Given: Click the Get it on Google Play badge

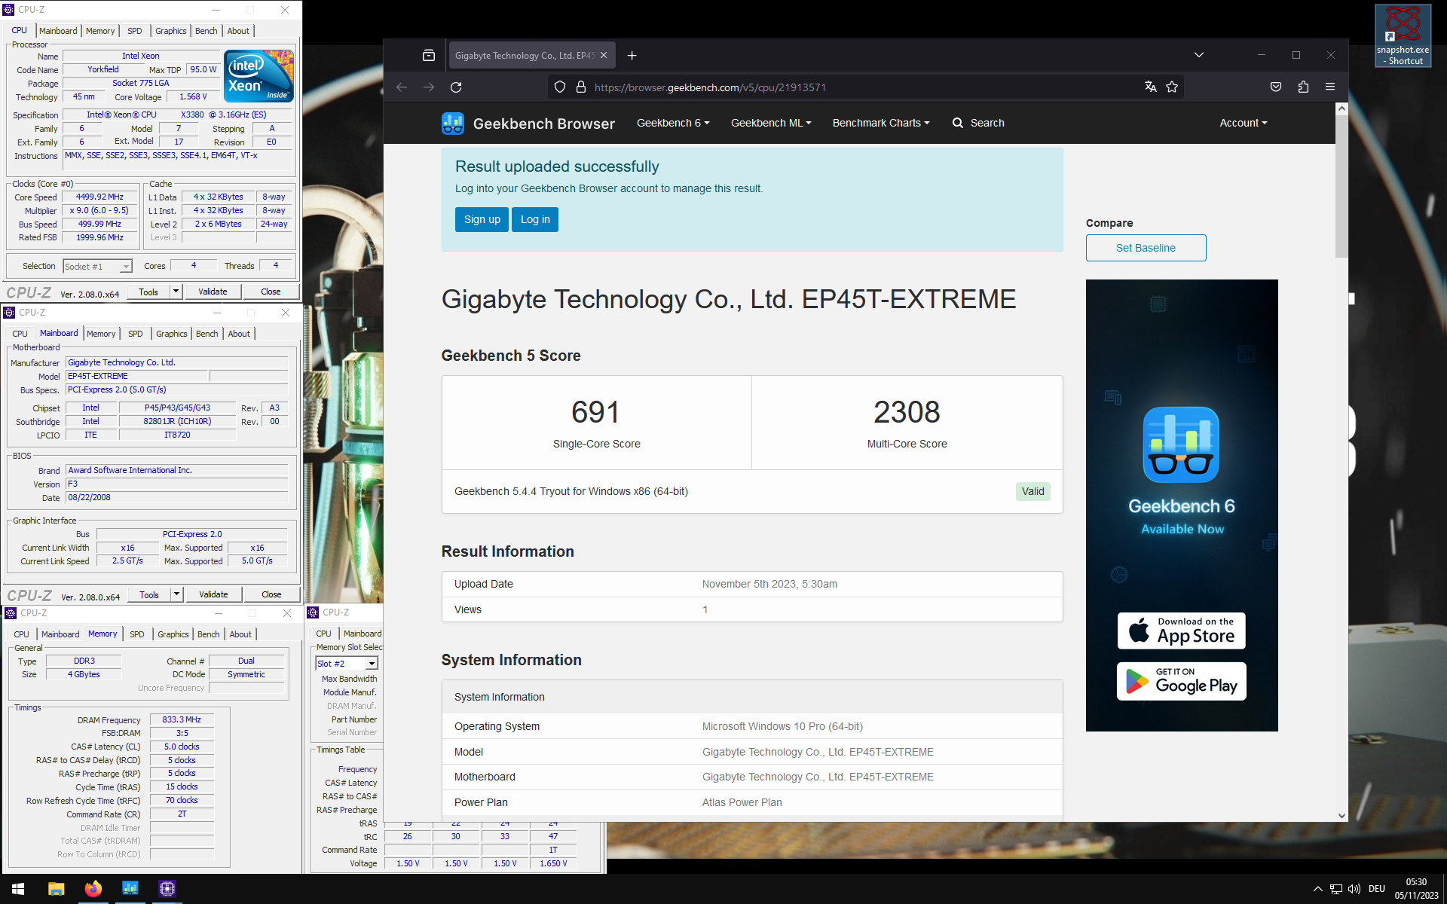Looking at the screenshot, I should pyautogui.click(x=1181, y=682).
